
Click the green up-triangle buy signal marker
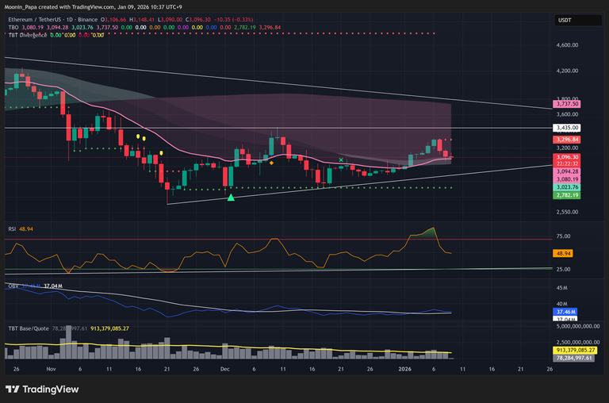[231, 197]
